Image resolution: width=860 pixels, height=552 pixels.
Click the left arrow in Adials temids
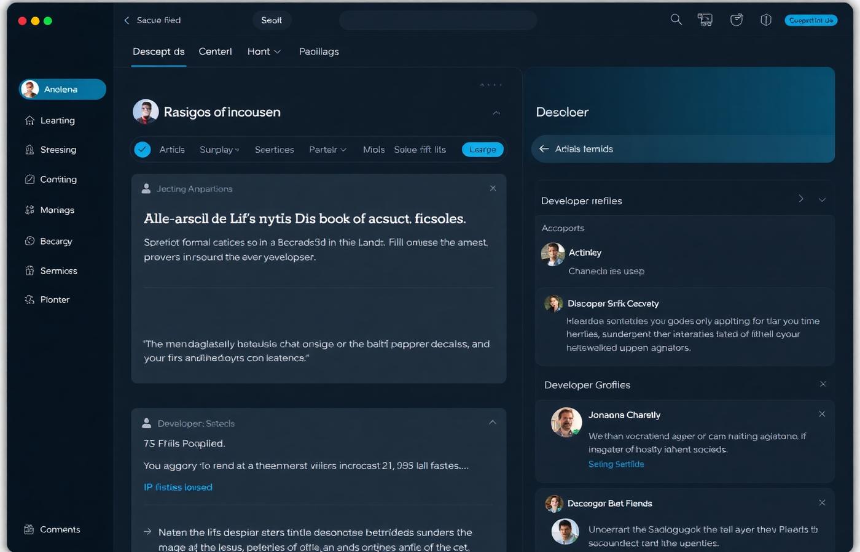(544, 148)
